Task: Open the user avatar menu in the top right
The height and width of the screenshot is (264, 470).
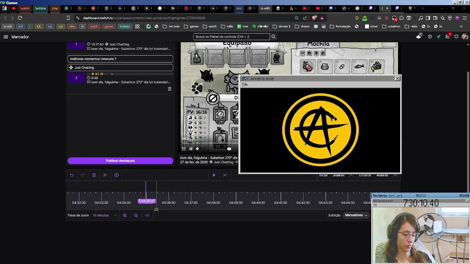Action: pos(465,37)
